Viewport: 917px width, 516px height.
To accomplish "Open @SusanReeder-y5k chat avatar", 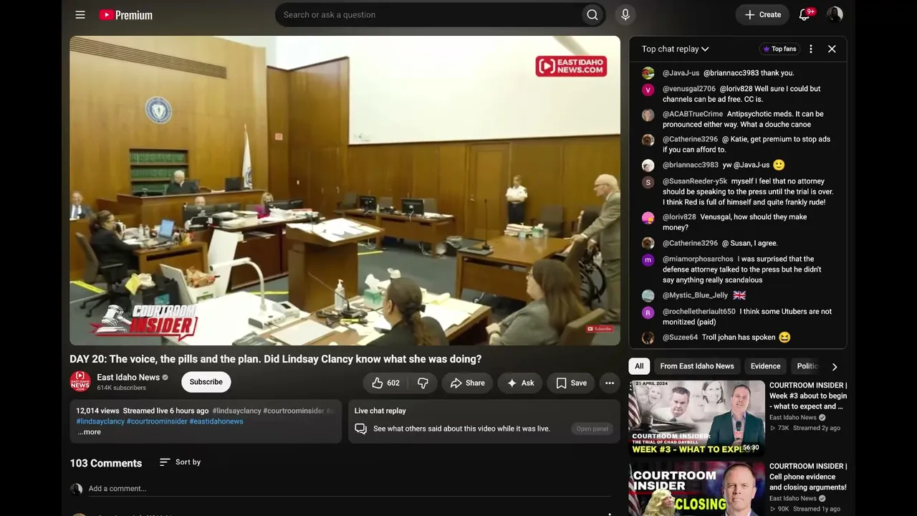I will (x=648, y=182).
